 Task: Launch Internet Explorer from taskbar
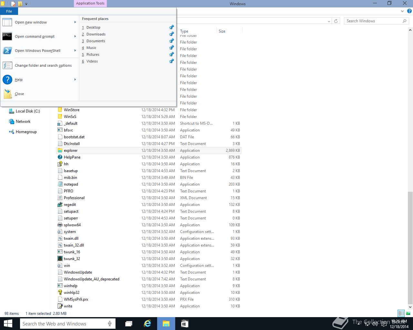pos(147,324)
